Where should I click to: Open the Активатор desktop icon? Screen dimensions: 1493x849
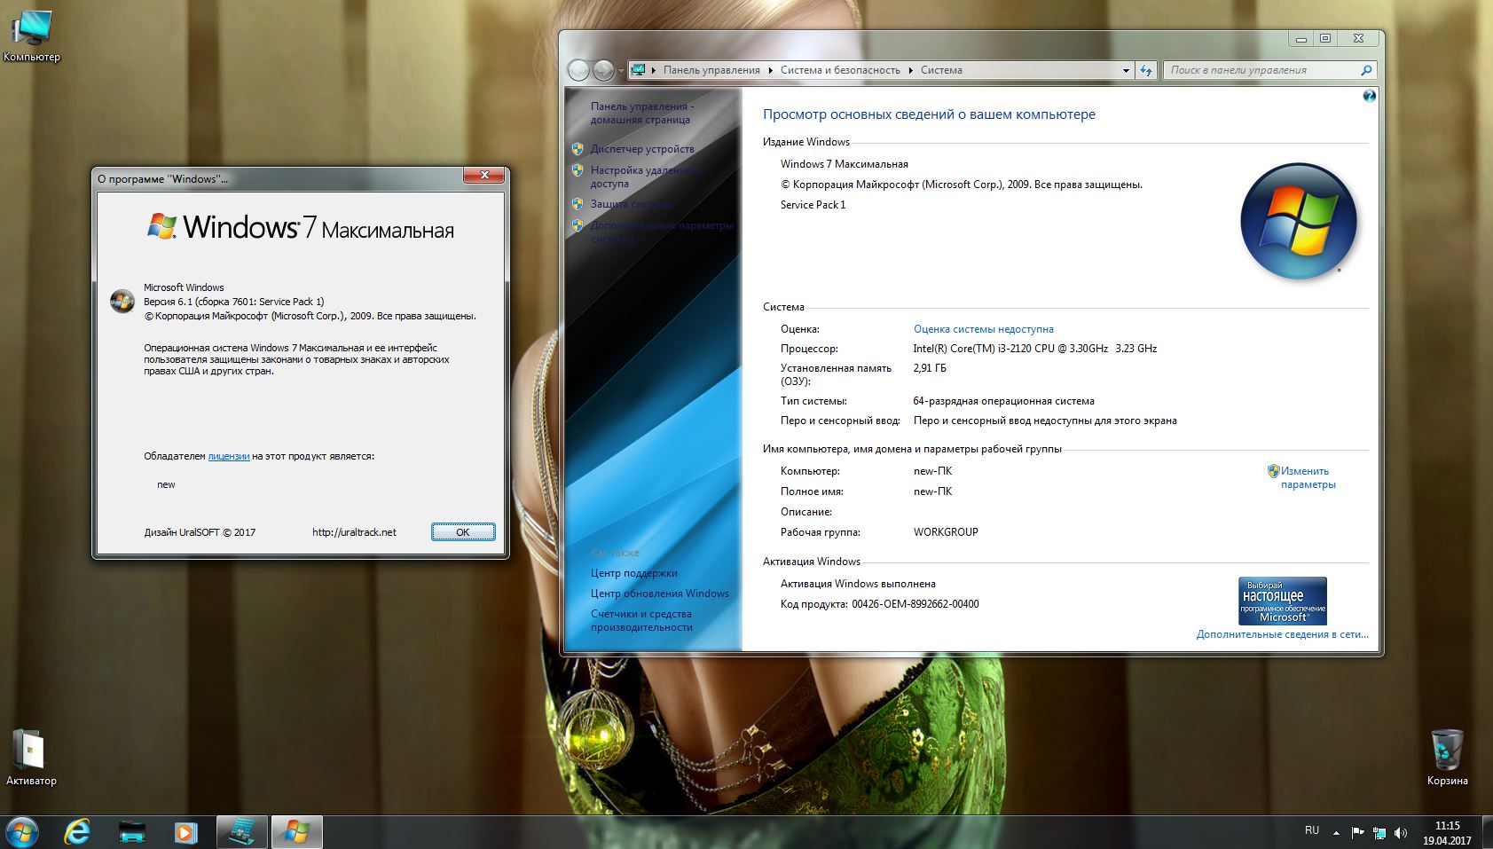pos(31,758)
